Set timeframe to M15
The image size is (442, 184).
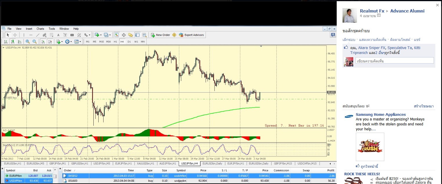point(102,42)
